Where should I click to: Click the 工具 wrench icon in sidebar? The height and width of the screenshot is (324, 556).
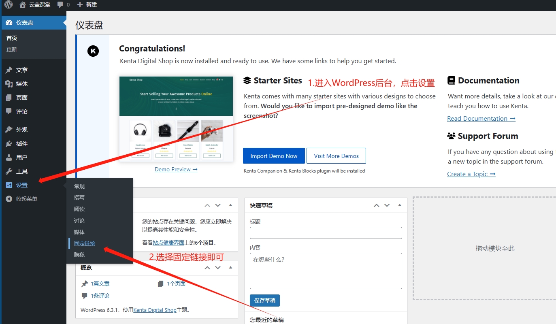click(9, 171)
